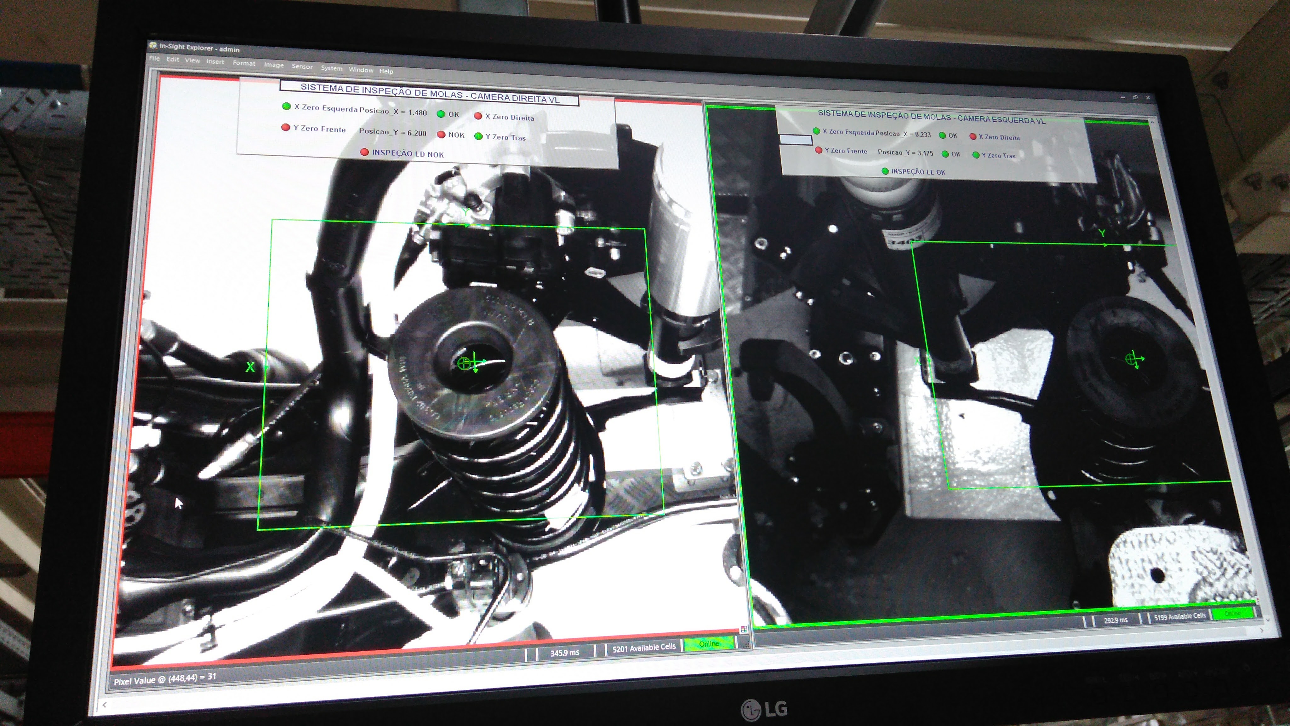The width and height of the screenshot is (1290, 726).
Task: Click red Y Zero Frente indicator in Camera Esquerda panel
Action: click(x=818, y=150)
